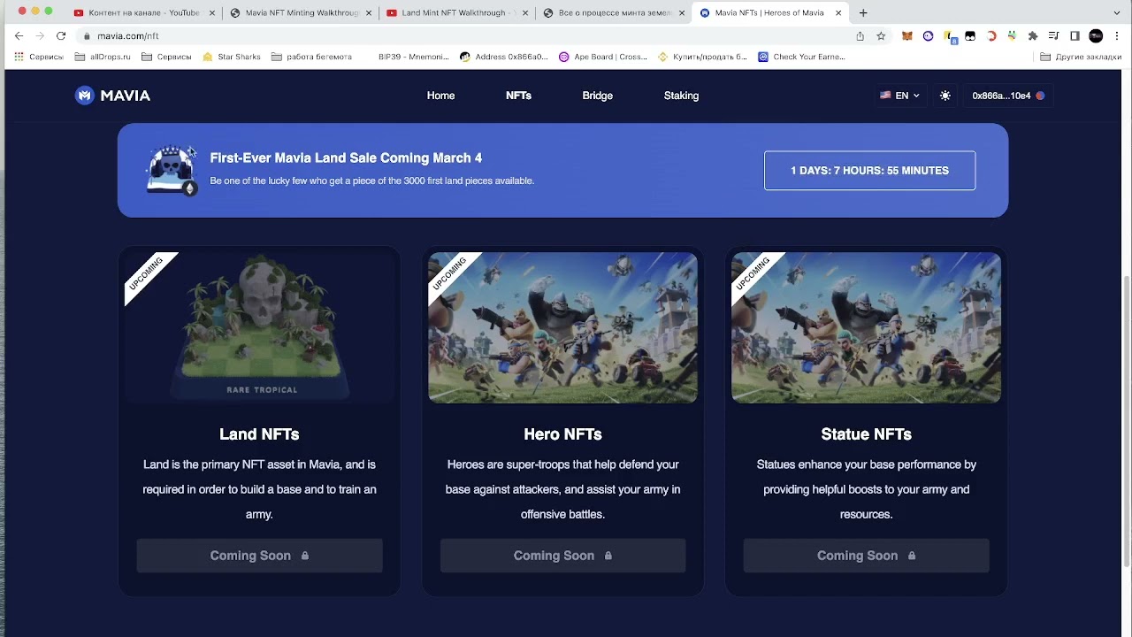Click Coming Soon under Hero NFTs

(562, 556)
